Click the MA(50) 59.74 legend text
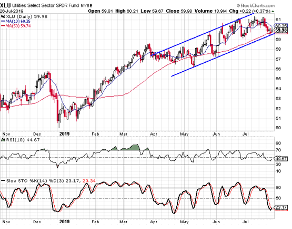The height and width of the screenshot is (229, 292). 18,26
